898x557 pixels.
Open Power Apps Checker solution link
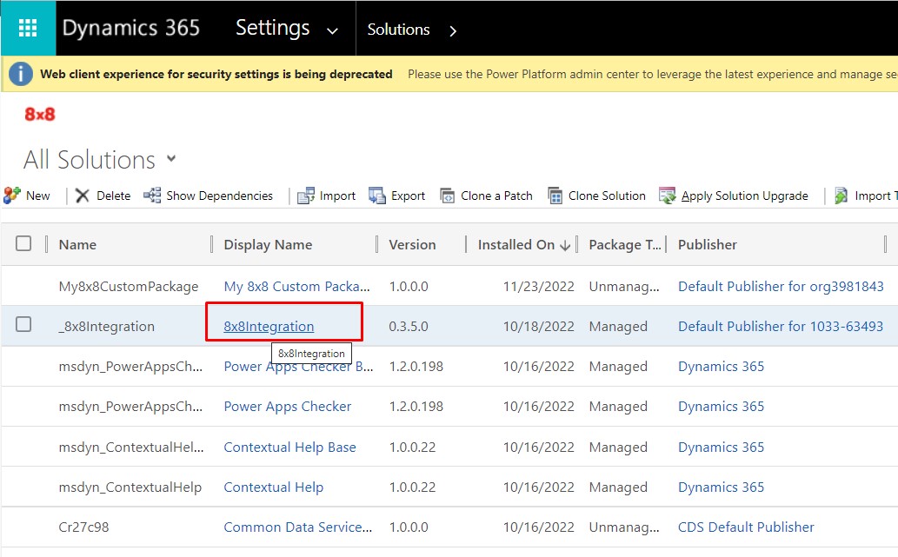[287, 407]
